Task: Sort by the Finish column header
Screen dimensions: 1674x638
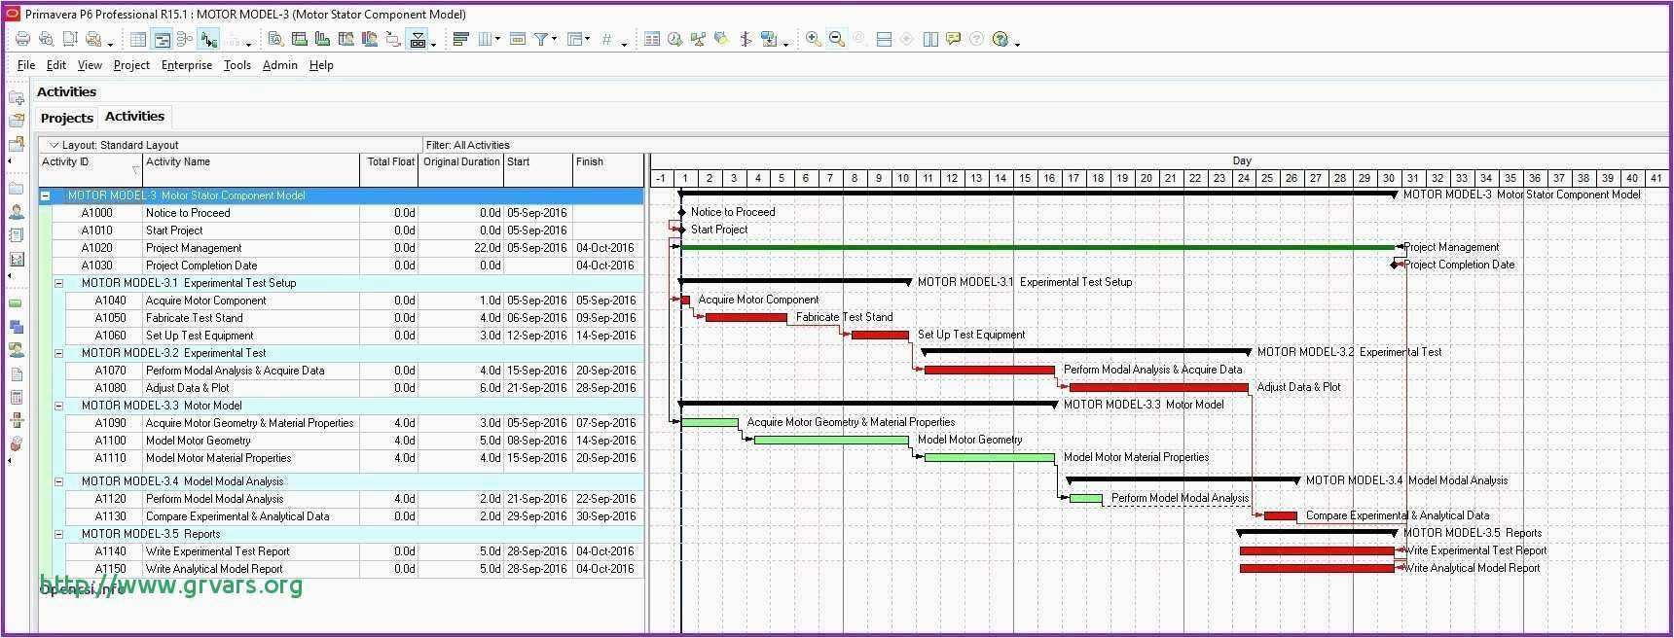Action: tap(608, 169)
